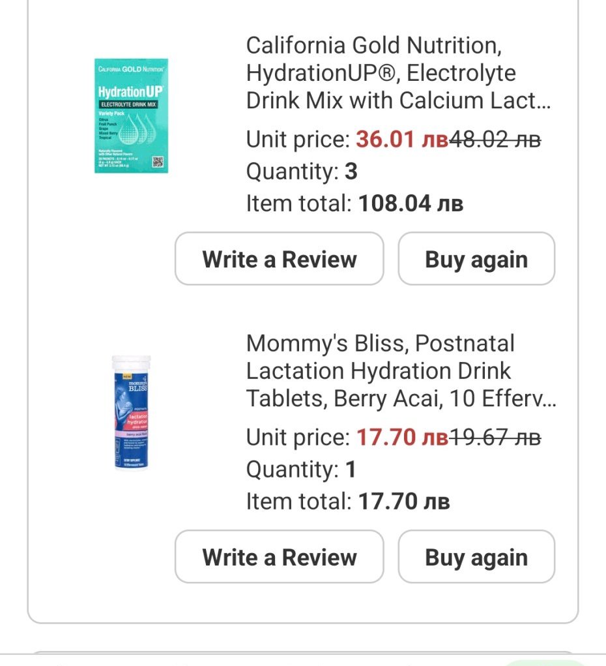Click the "Unit price:" label for Mommy's Bliss

tap(298, 437)
